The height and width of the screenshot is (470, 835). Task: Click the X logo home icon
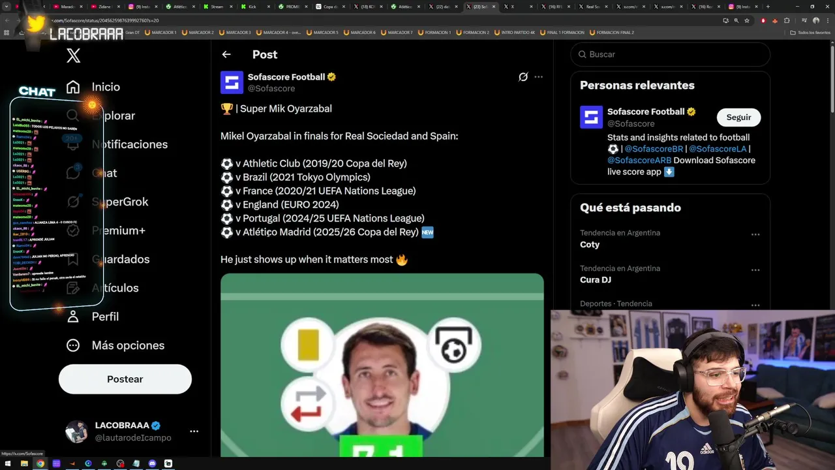click(73, 55)
